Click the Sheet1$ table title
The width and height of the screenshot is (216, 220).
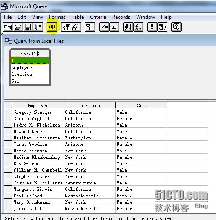tap(30, 54)
